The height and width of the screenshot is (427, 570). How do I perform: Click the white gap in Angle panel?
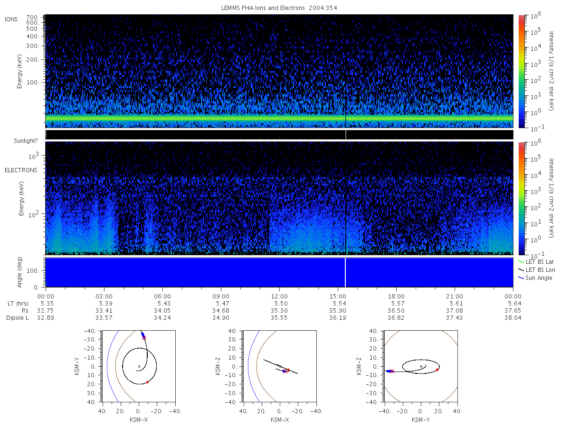(x=345, y=272)
